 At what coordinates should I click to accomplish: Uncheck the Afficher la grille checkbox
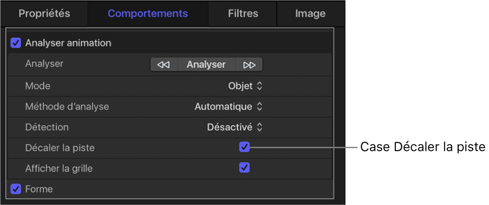pos(244,168)
